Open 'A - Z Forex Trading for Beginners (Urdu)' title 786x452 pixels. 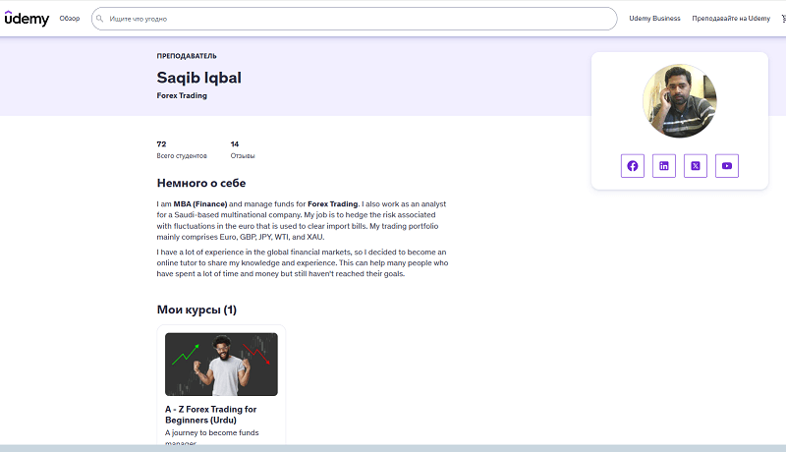(x=210, y=415)
